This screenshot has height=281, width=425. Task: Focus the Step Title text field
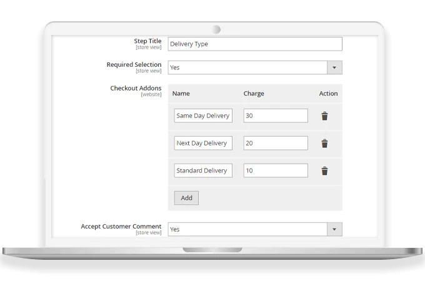[255, 44]
